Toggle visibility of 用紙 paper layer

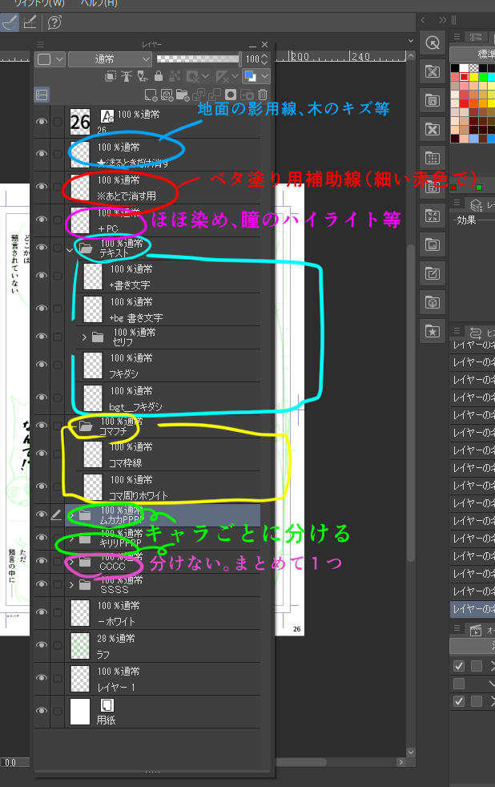(41, 711)
